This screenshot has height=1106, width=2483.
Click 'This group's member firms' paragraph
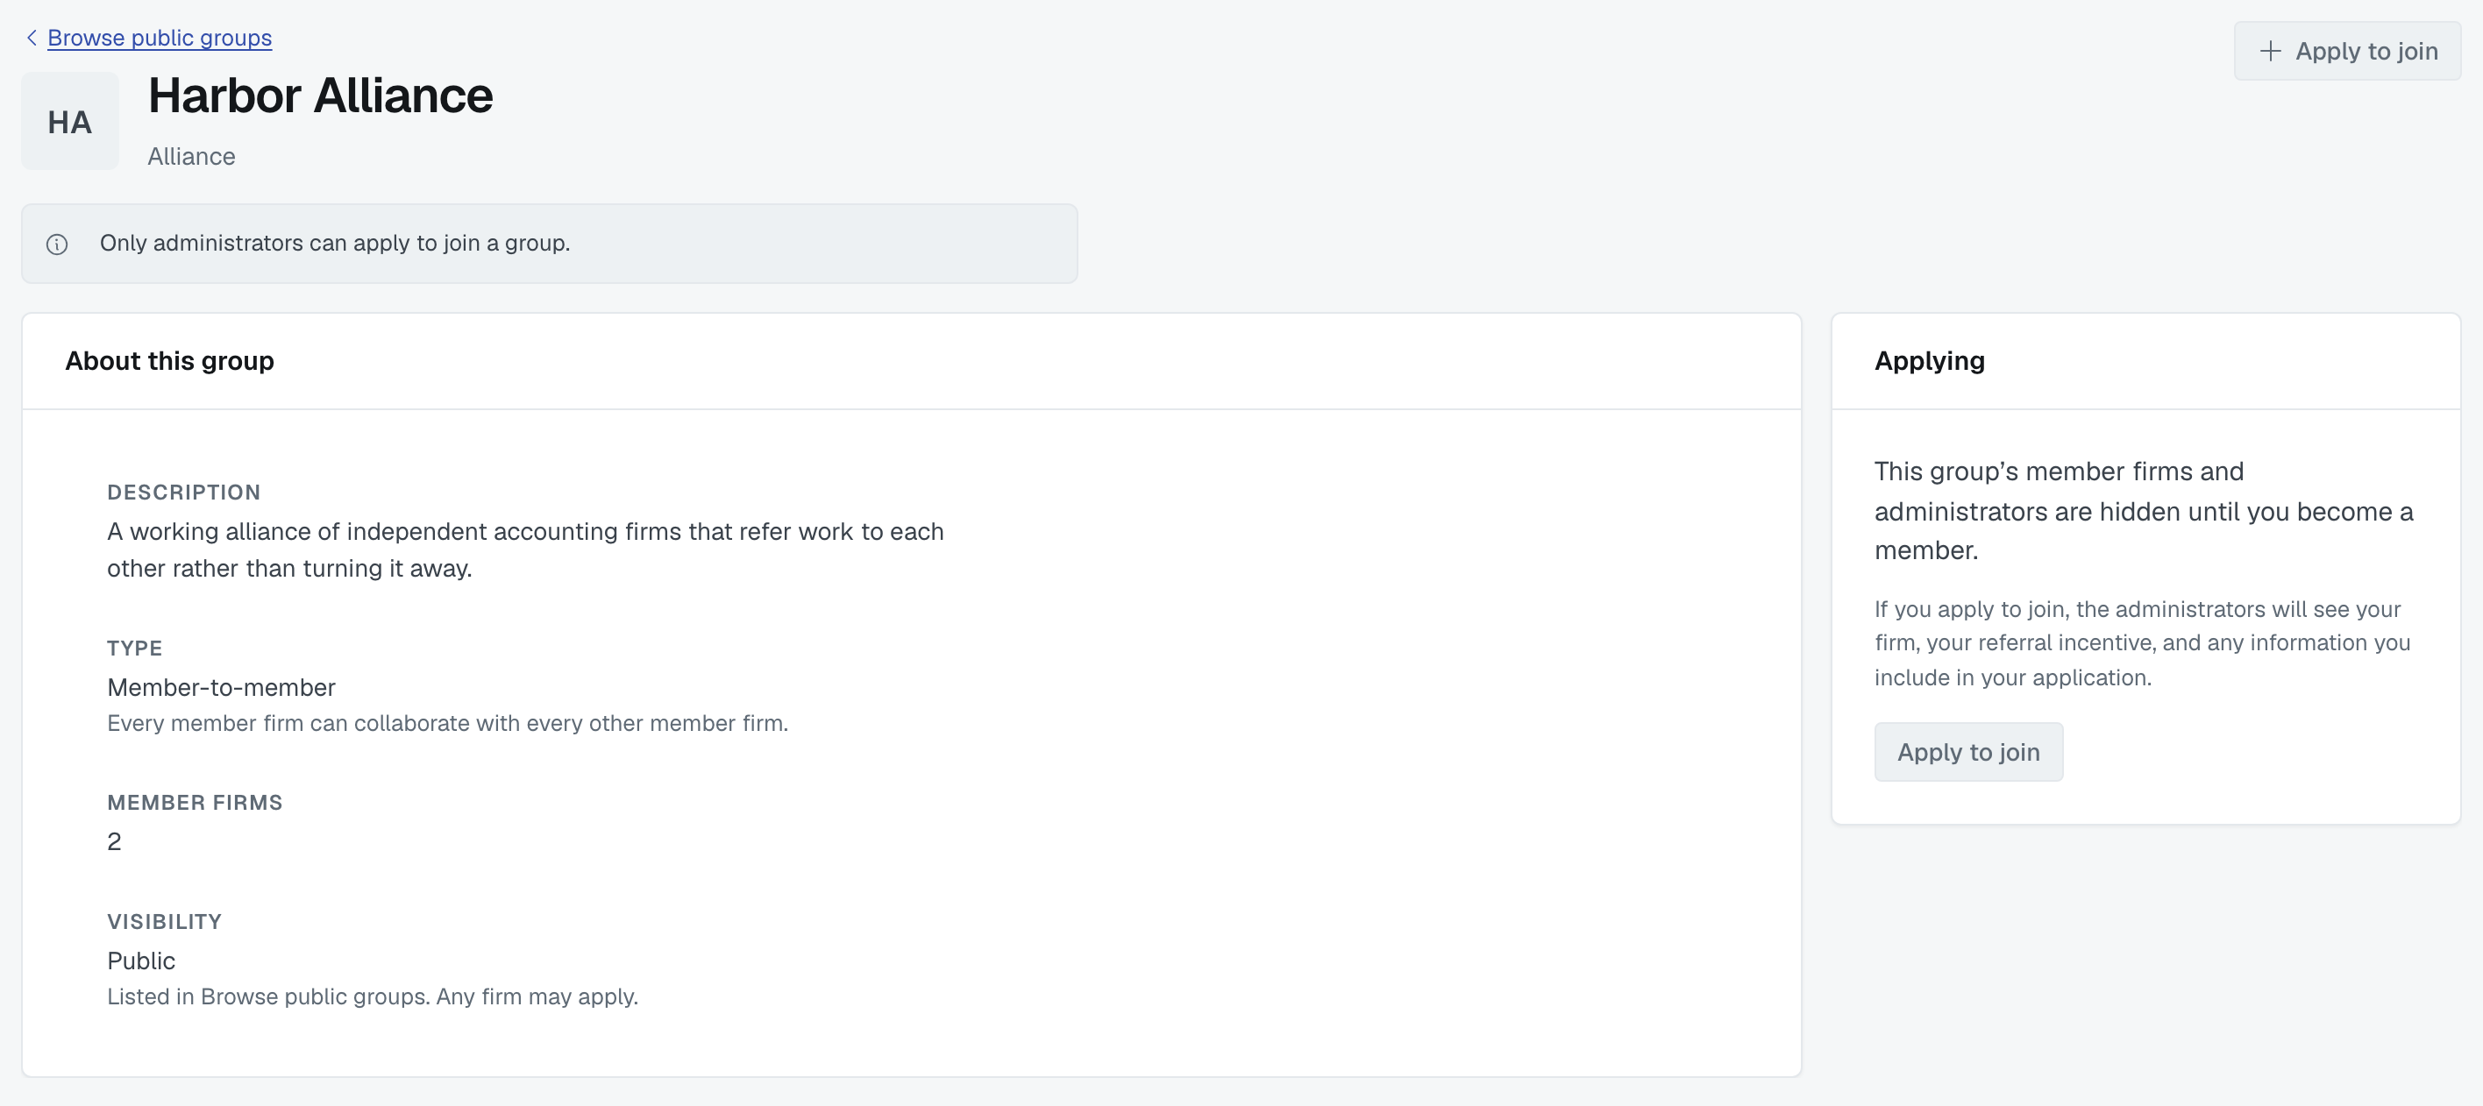click(x=2144, y=511)
